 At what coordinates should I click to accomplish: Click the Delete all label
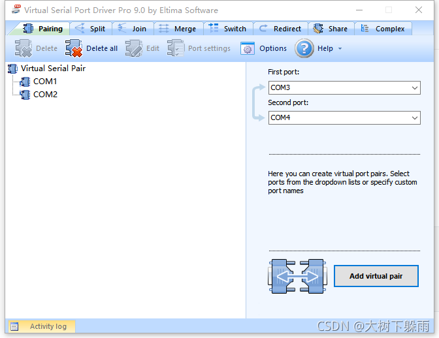[102, 48]
